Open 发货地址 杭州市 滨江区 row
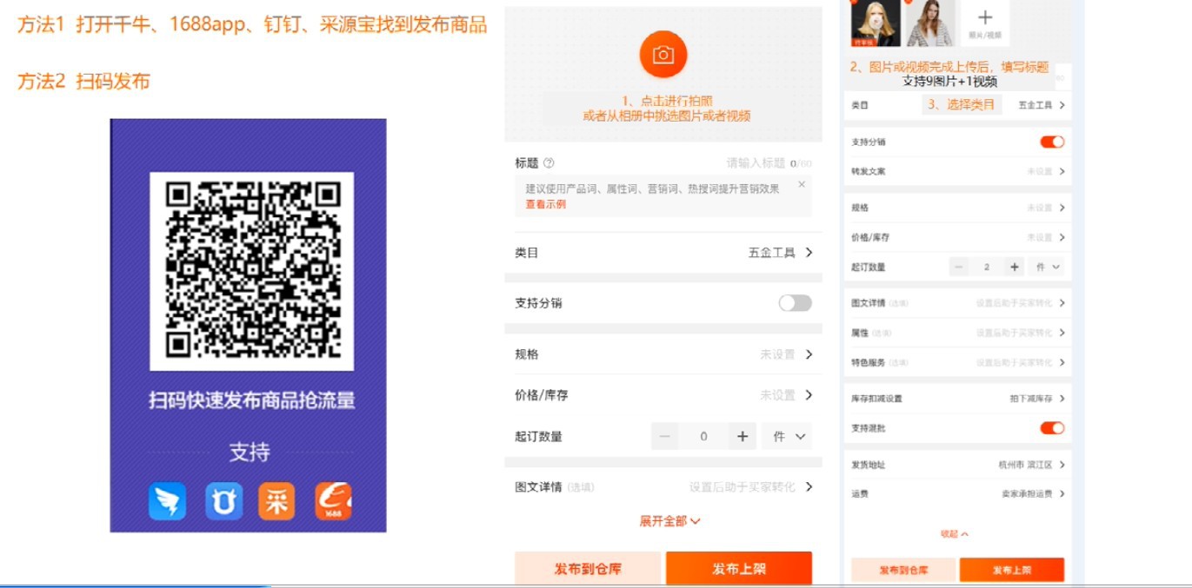Image resolution: width=1192 pixels, height=588 pixels. [957, 465]
